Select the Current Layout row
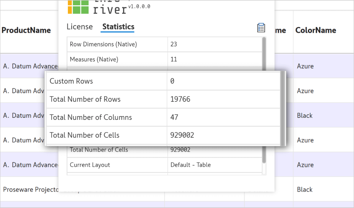 click(x=165, y=165)
